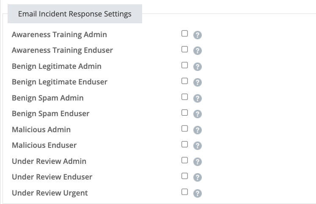Viewport: 316px width, 204px height.
Task: Enable Awareness Training Admin checkbox
Action: (184, 33)
